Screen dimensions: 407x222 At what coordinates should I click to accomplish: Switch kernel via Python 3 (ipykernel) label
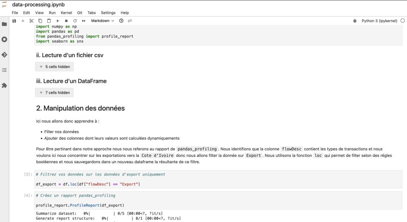point(379,21)
